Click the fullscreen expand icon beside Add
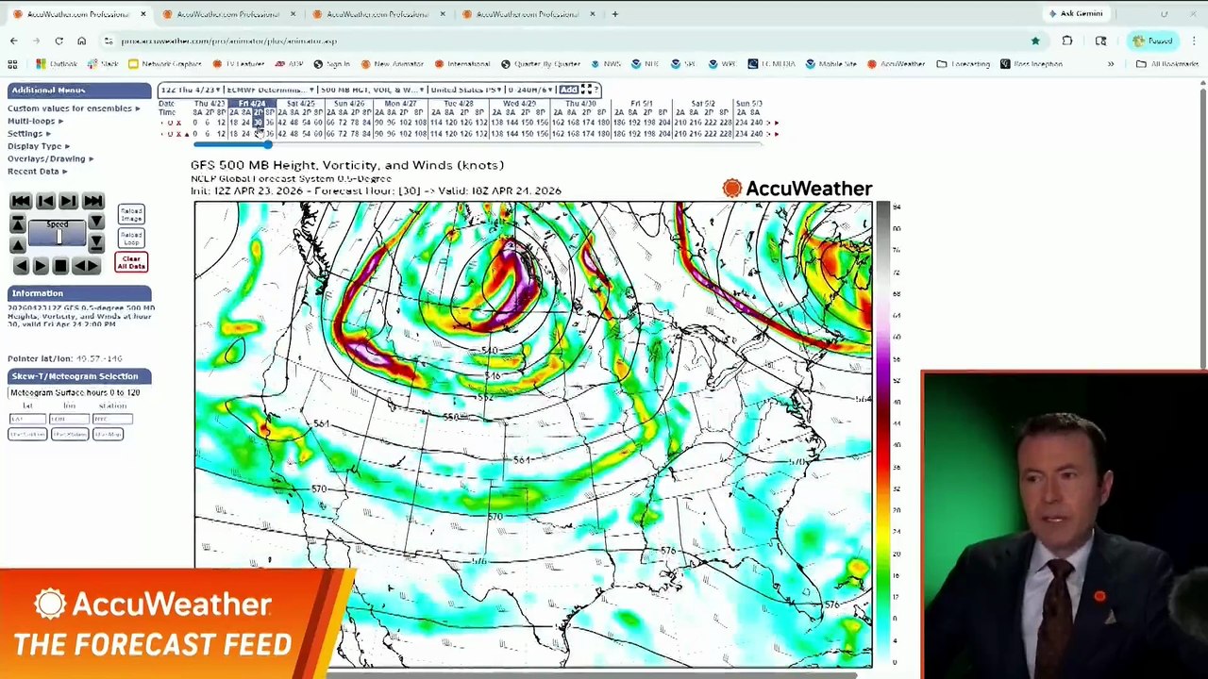Viewport: 1208px width, 679px height. coord(586,90)
